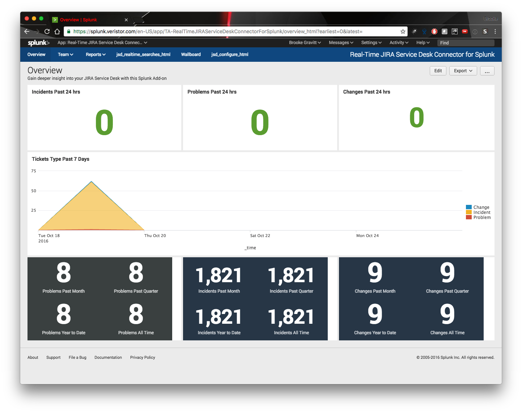
Task: Click the Edit dashboard button
Action: click(438, 71)
